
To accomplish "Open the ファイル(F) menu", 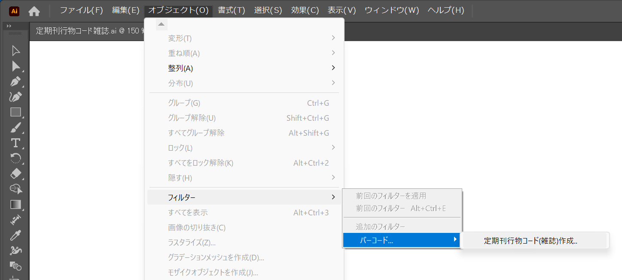I will point(81,10).
